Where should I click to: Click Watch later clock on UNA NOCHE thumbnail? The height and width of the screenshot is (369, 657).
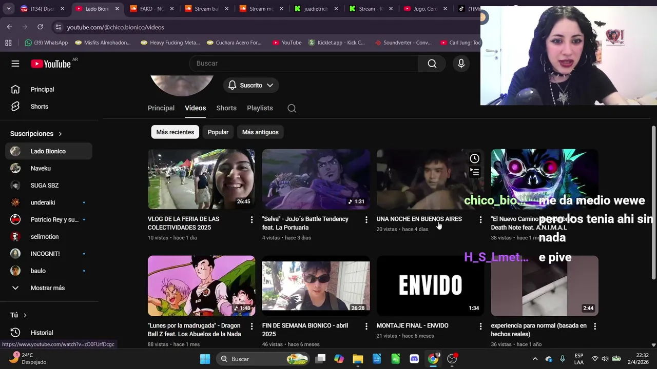(x=475, y=159)
